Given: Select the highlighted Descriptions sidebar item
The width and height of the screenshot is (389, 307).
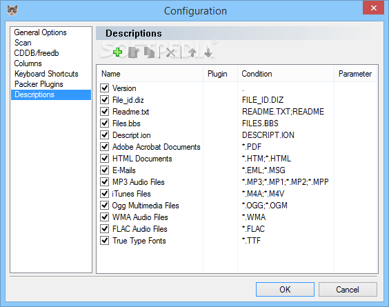Looking at the screenshot, I should [x=51, y=95].
